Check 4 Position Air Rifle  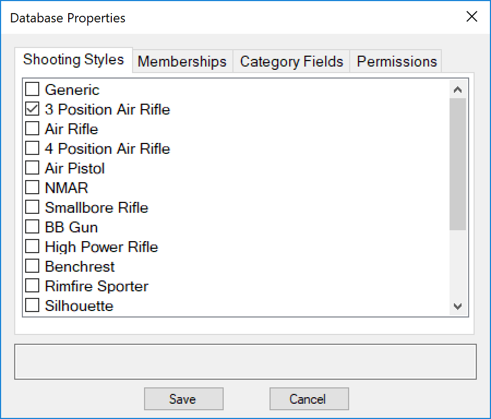tap(32, 148)
